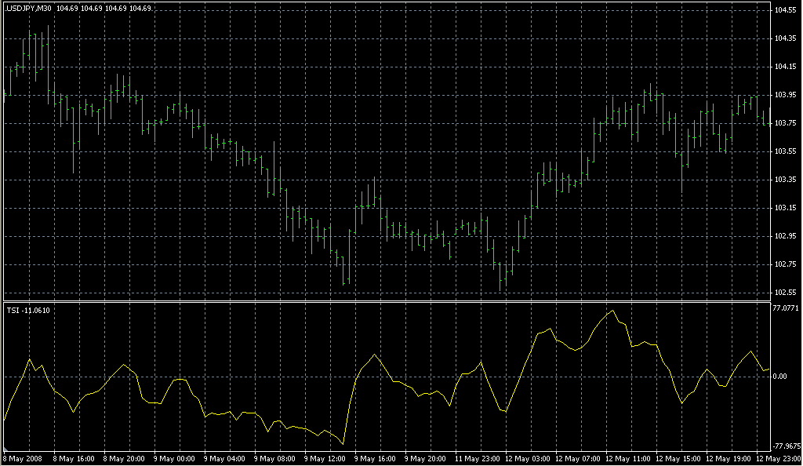Click the 9 May 04:00 time label
Image resolution: width=803 pixels, height=466 pixels.
pyautogui.click(x=225, y=457)
